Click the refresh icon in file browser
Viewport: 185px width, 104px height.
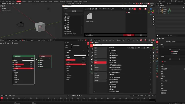coord(93,9)
